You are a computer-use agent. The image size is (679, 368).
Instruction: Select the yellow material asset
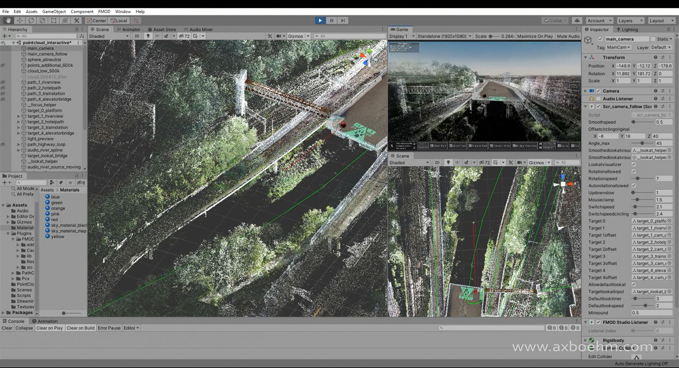57,237
